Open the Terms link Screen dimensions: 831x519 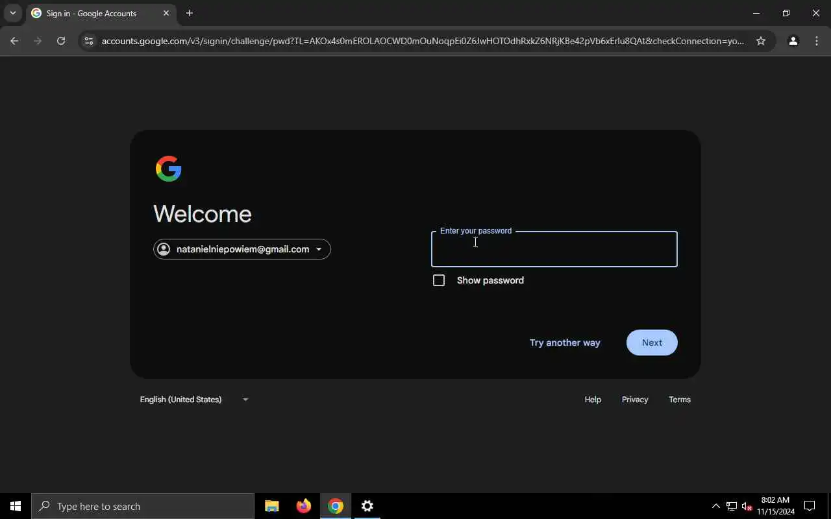pos(680,400)
